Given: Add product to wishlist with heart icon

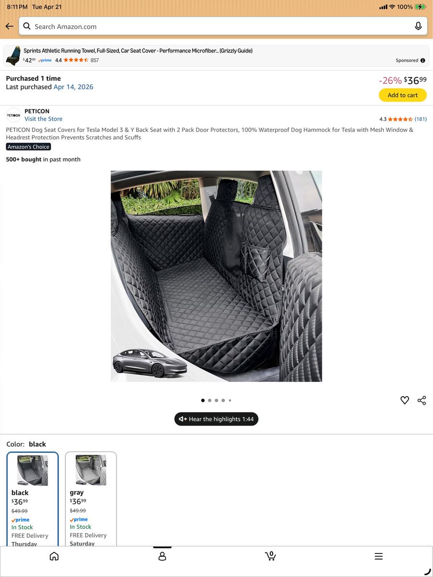Looking at the screenshot, I should coord(405,400).
